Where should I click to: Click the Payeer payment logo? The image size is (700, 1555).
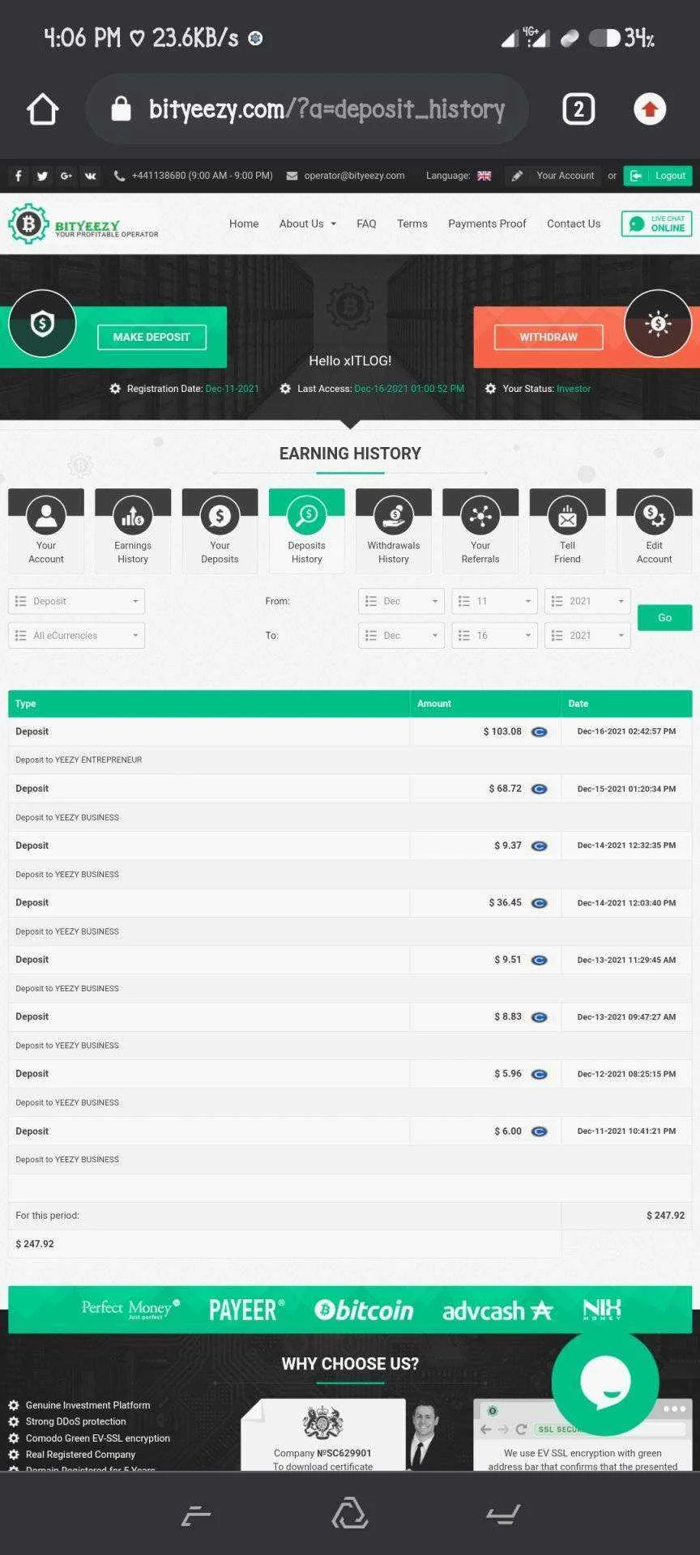pyautogui.click(x=247, y=1310)
